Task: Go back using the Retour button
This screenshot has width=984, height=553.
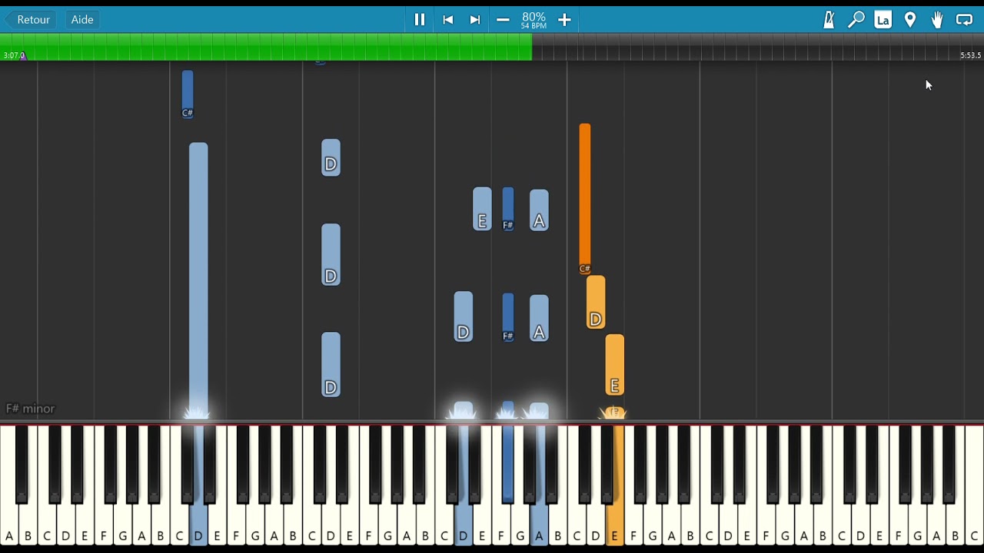Action: [31, 19]
